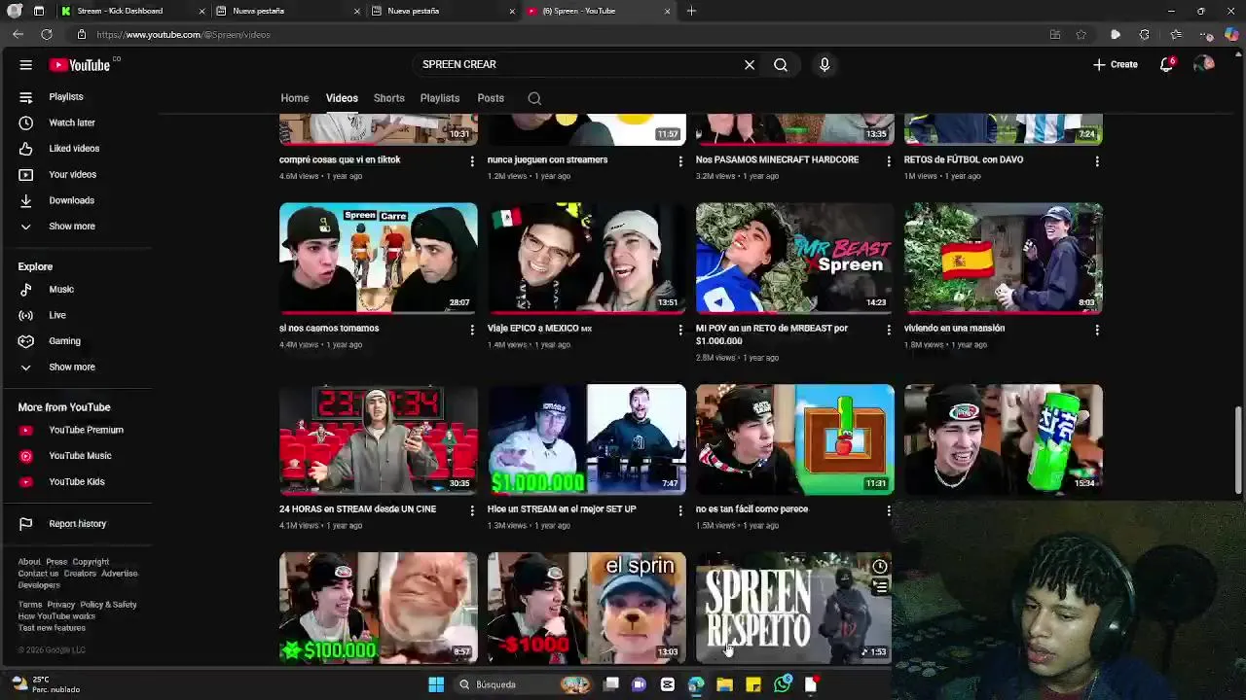Add SPREEN RESPEITO video to queue
This screenshot has height=700, width=1246.
(x=879, y=587)
